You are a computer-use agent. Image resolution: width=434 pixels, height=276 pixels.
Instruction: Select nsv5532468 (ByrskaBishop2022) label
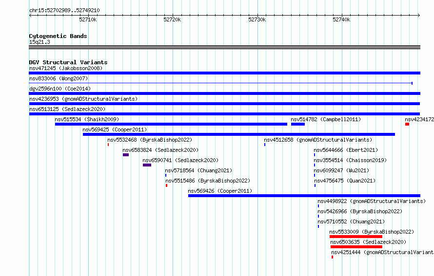(x=150, y=140)
